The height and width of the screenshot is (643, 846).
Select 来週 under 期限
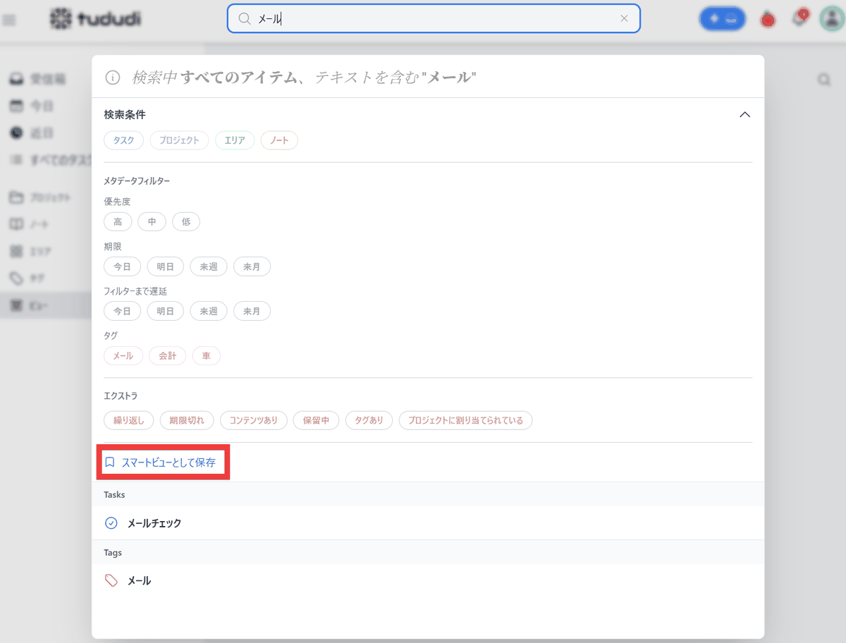click(209, 267)
